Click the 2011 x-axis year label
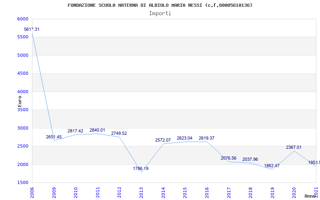Viewport: 320px width, 200px height. pyautogui.click(x=98, y=193)
